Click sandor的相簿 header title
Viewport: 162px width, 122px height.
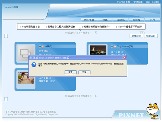11,7
